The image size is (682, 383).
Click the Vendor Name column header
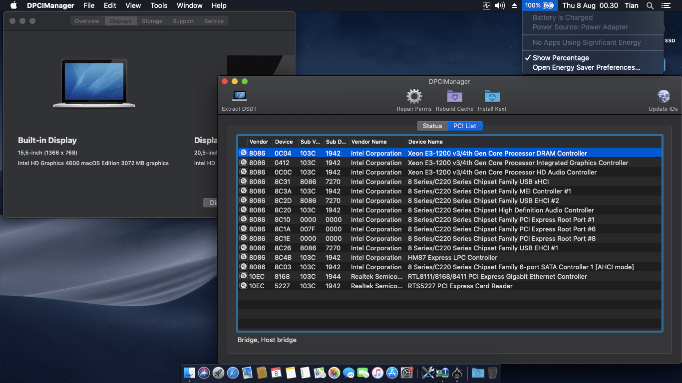(x=377, y=142)
